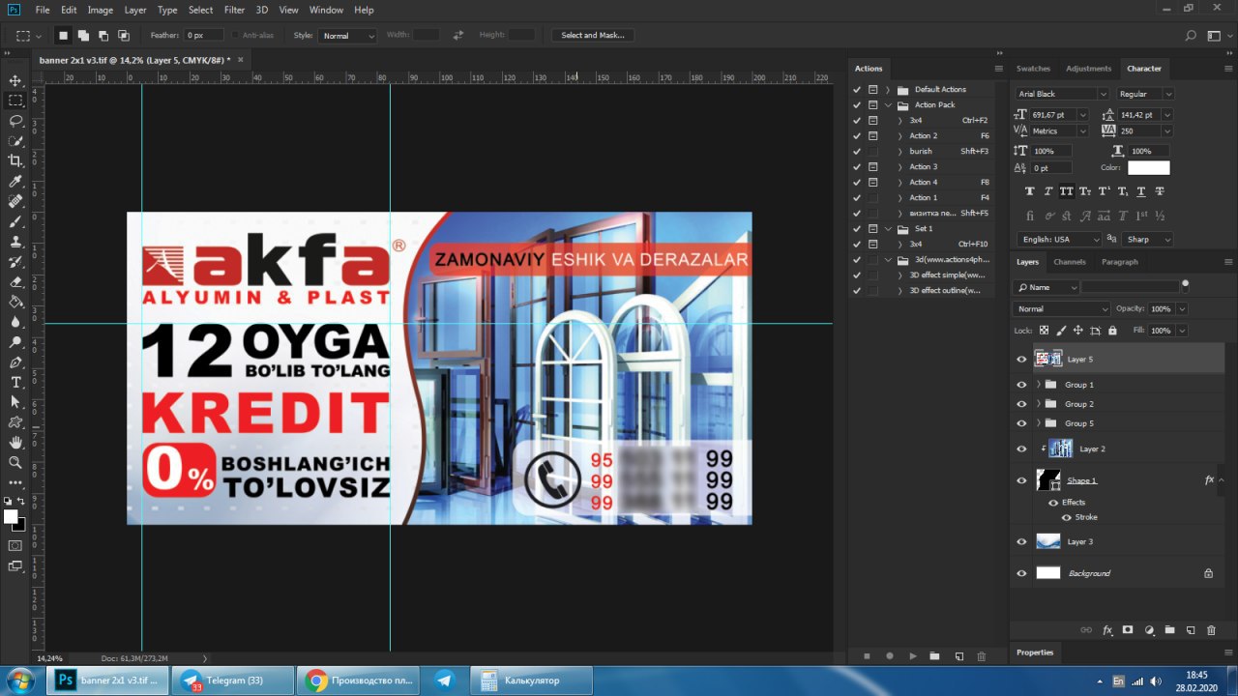Delete layer using trash icon
The width and height of the screenshot is (1238, 696).
[x=1211, y=630]
